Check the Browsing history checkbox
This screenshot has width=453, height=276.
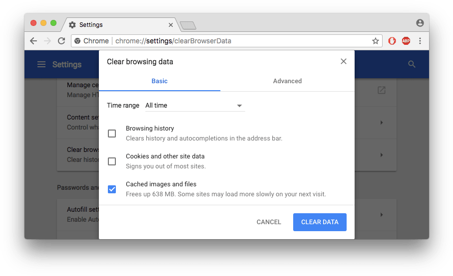point(112,134)
